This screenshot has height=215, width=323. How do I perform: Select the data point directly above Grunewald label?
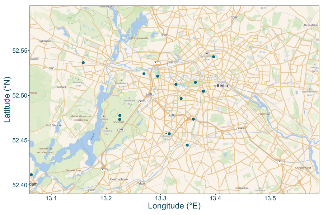[x=120, y=119]
